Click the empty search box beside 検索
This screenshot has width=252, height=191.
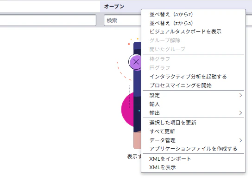(48, 20)
